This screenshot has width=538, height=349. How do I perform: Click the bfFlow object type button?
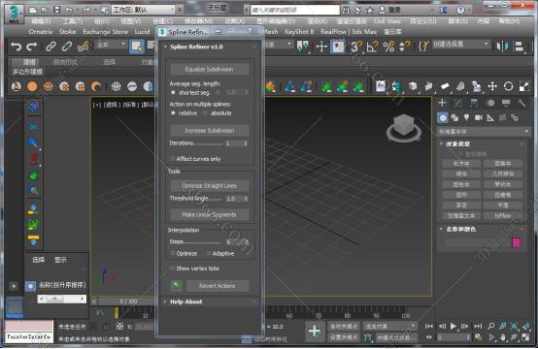tap(503, 215)
